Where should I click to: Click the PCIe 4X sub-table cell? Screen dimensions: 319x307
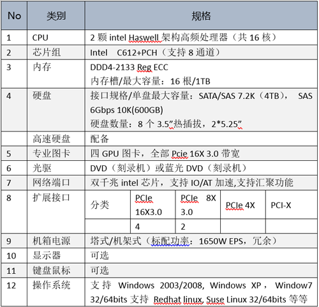coord(243,205)
